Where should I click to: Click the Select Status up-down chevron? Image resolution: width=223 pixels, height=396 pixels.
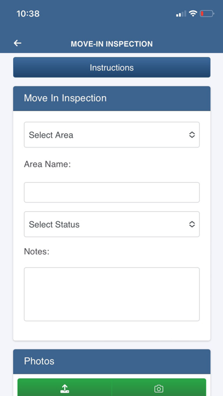point(192,224)
